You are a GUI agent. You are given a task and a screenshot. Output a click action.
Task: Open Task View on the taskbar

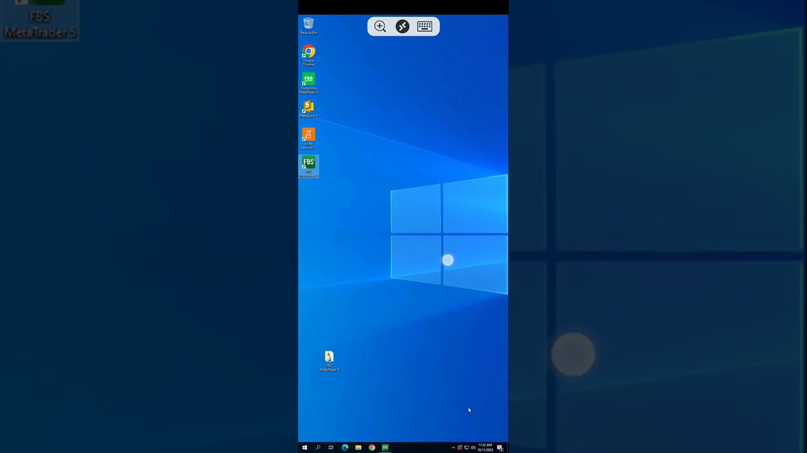coord(331,447)
